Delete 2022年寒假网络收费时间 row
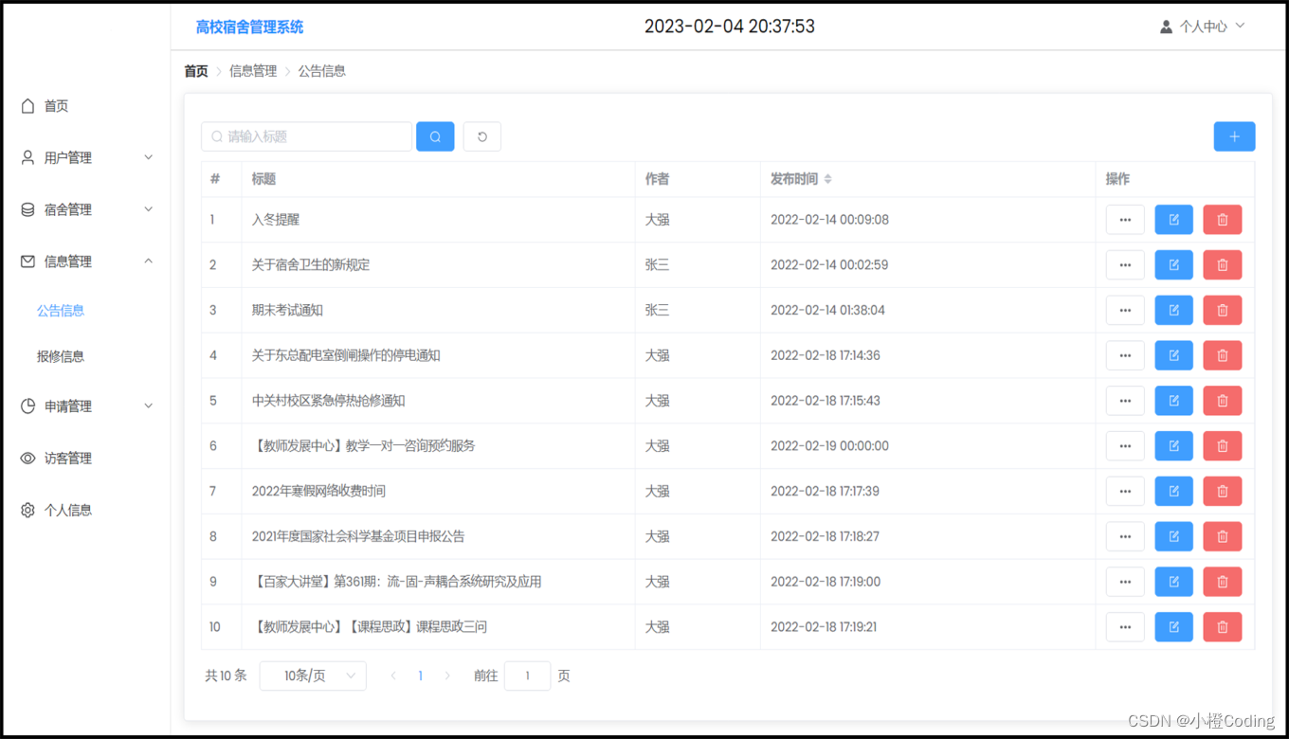 tap(1222, 491)
